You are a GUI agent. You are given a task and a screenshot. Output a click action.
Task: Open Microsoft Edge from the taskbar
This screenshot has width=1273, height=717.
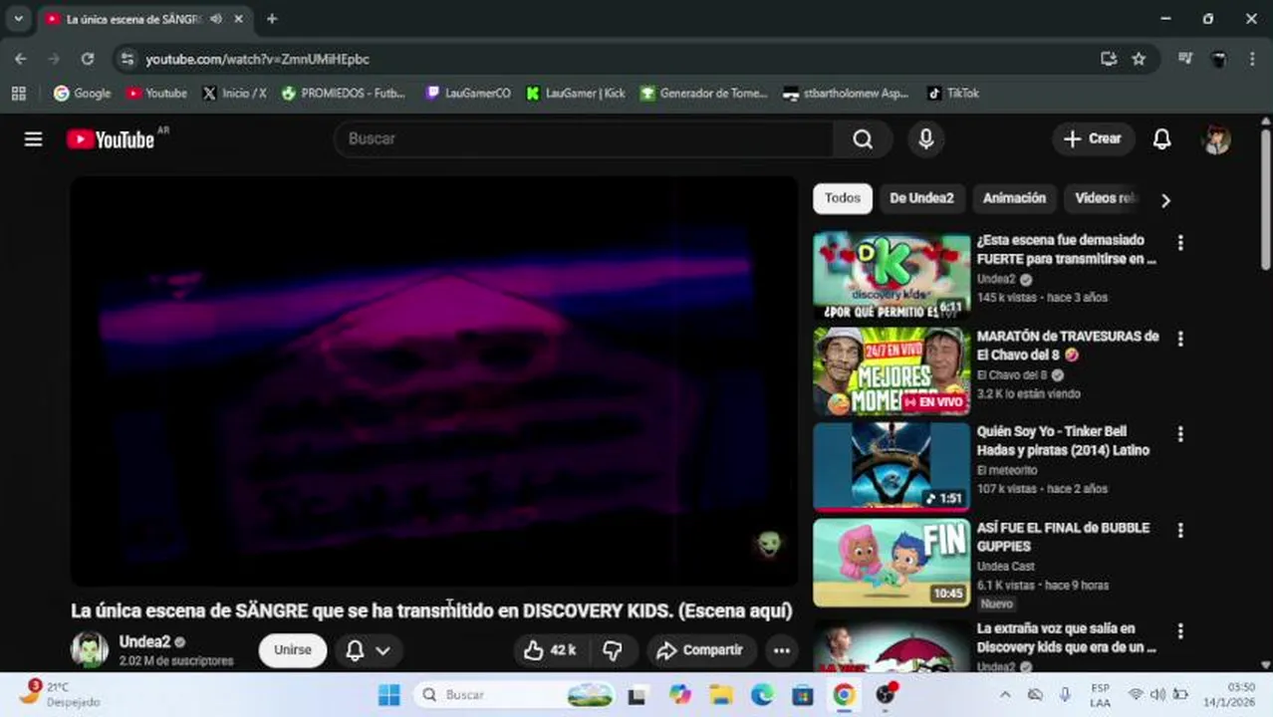point(762,695)
